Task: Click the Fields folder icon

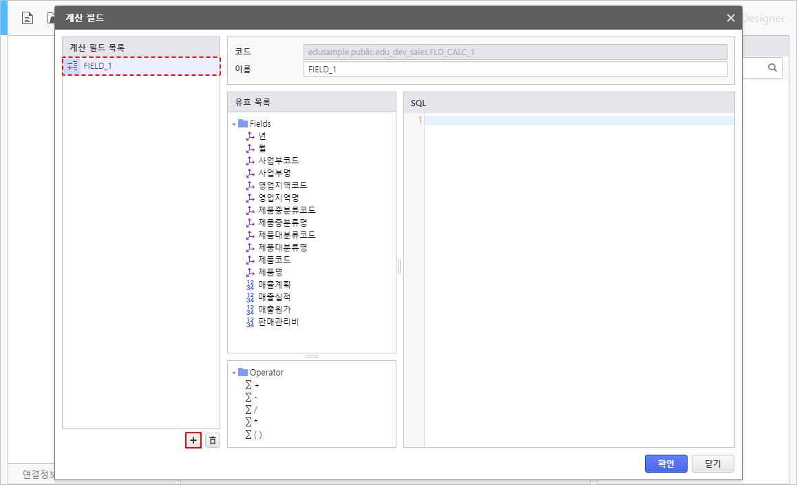Action: coord(243,123)
